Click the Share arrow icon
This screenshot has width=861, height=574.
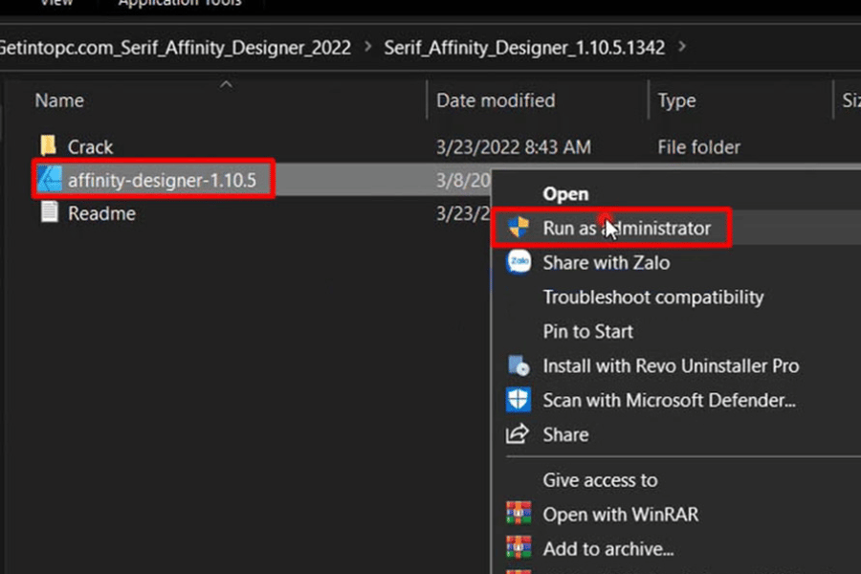(x=519, y=434)
